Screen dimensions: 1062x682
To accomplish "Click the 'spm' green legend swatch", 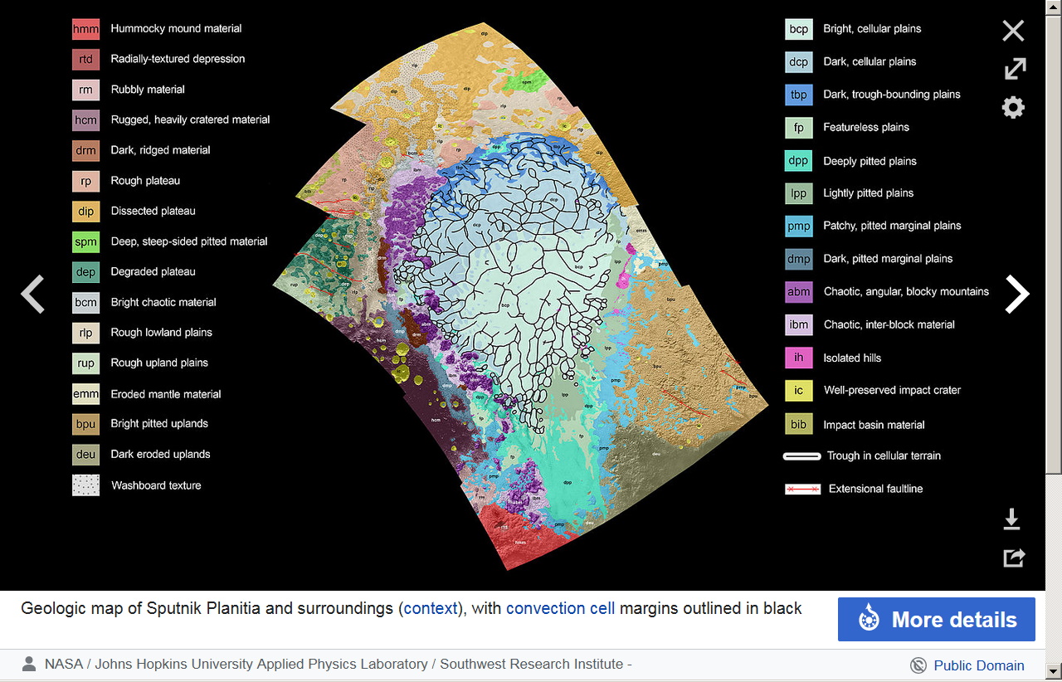I will 85,242.
